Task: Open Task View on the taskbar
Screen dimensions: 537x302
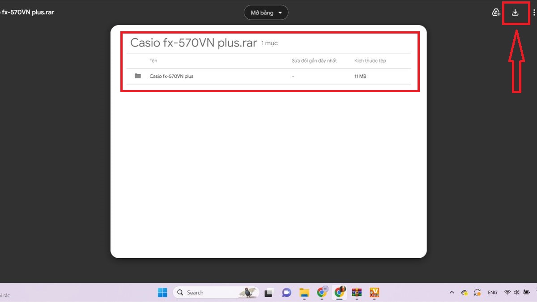Action: point(268,293)
